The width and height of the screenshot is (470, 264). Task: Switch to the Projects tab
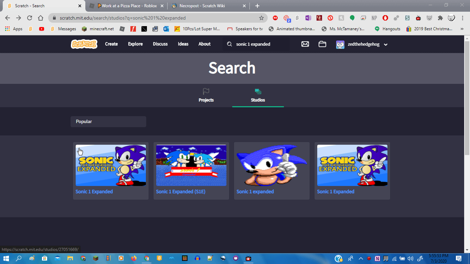(x=206, y=96)
